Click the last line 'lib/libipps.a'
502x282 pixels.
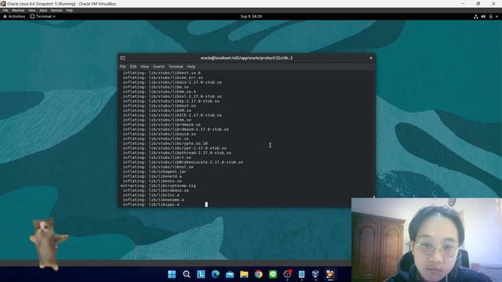pos(164,204)
